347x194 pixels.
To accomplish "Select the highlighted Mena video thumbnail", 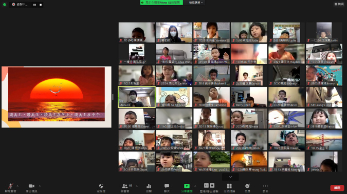I will point(137,97).
